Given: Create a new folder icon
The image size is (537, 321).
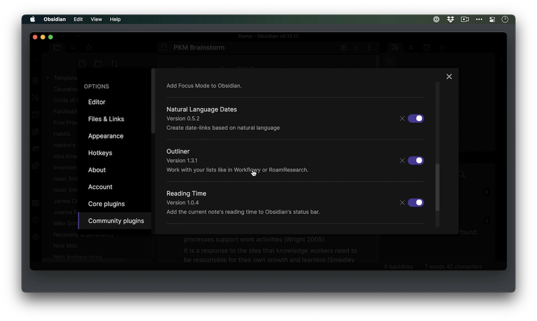Looking at the screenshot, I should (98, 64).
